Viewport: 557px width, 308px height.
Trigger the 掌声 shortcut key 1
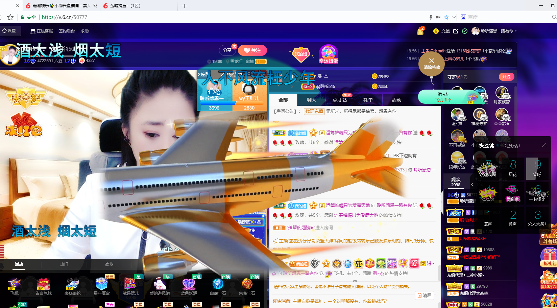coord(488,217)
